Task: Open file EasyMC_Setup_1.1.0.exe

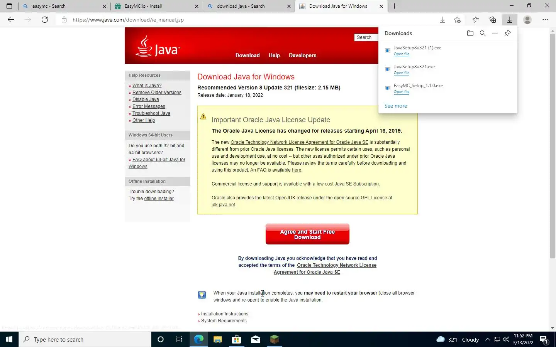Action: coord(402,92)
